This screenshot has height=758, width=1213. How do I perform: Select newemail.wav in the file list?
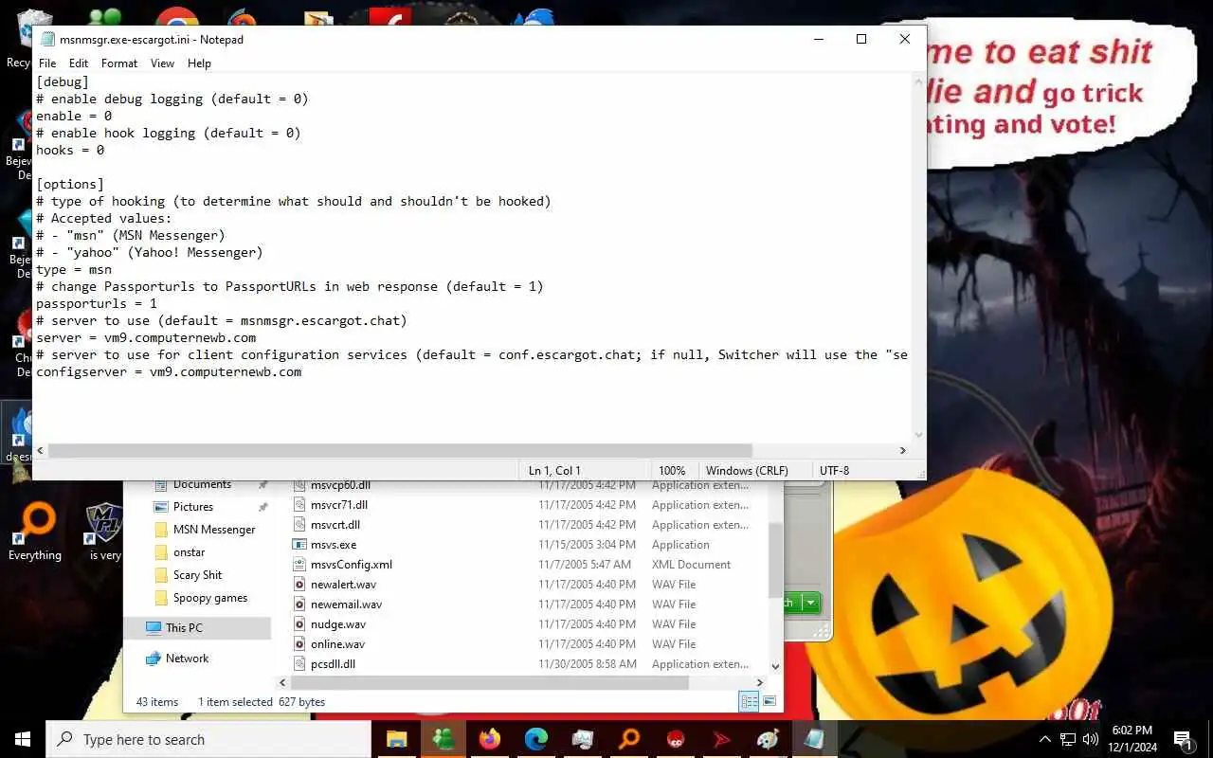tap(346, 605)
